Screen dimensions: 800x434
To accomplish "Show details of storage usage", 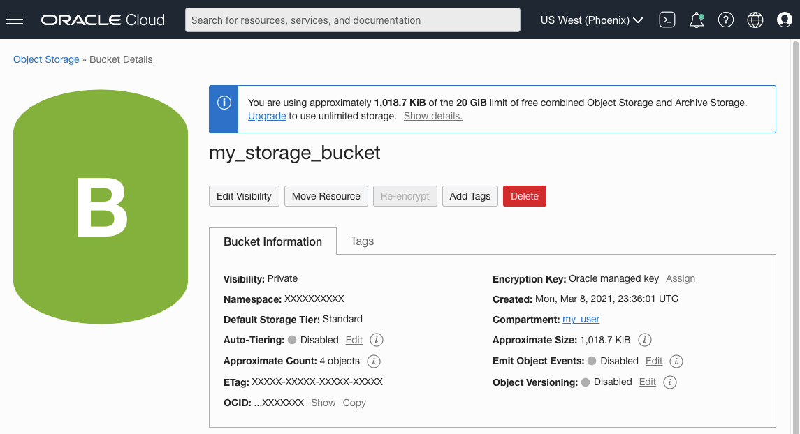I will coord(432,116).
